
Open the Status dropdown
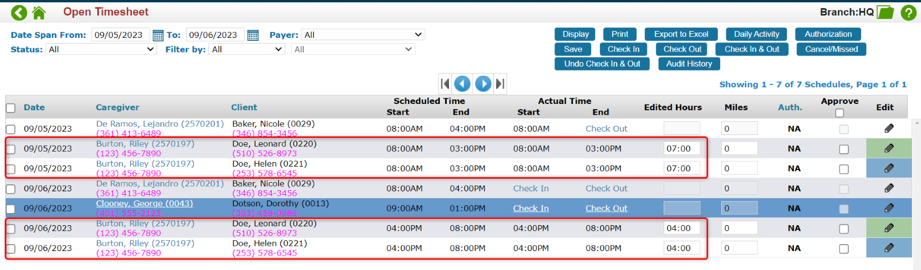pos(101,49)
